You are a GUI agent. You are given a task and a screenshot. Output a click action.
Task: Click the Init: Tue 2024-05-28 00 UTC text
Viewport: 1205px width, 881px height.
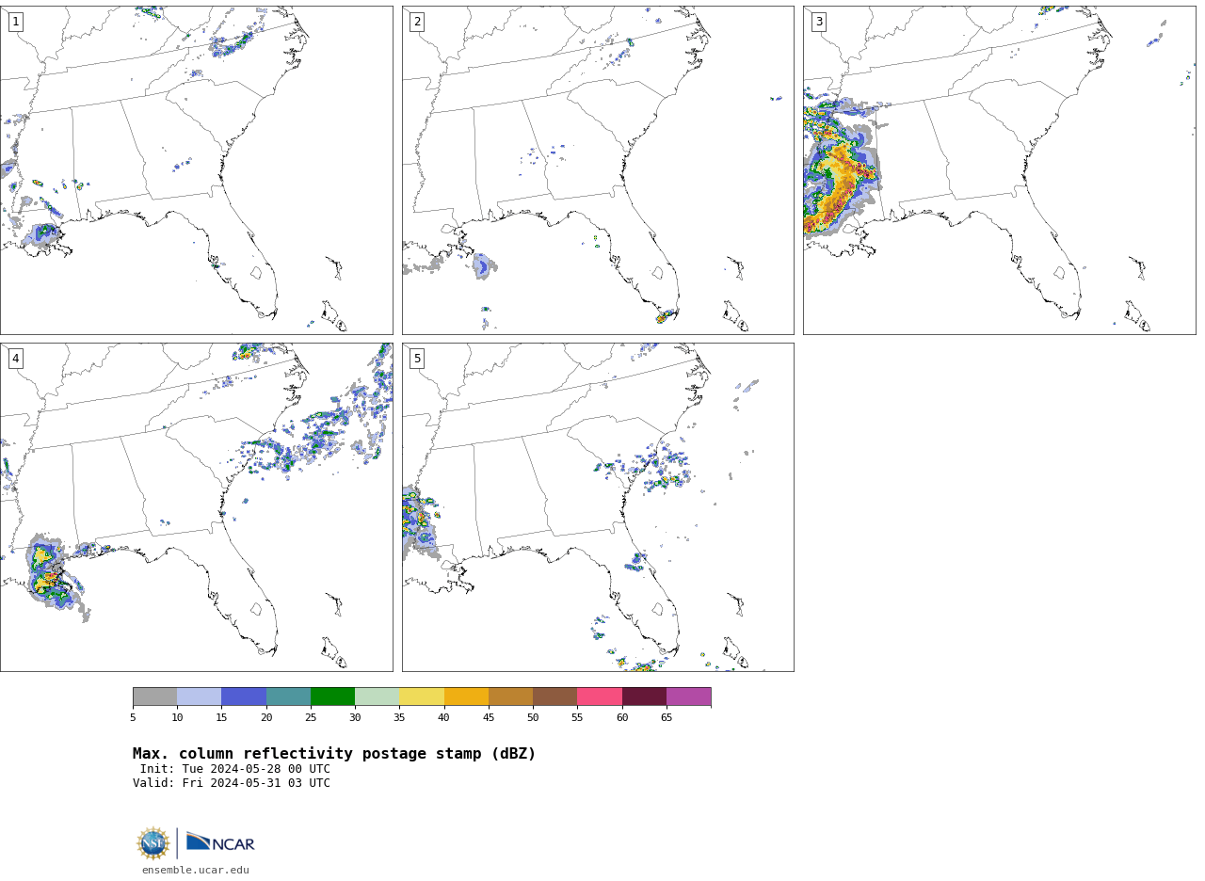click(235, 769)
